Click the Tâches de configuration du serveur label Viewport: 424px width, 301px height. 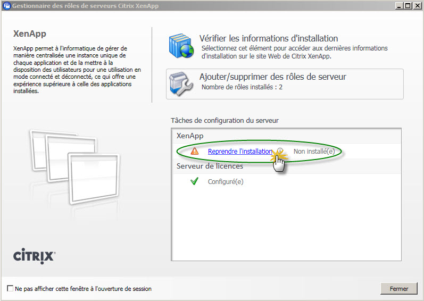(x=225, y=121)
